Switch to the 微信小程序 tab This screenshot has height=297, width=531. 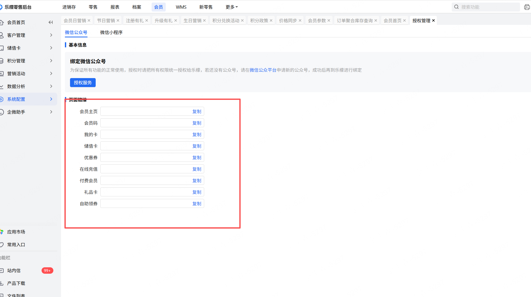pos(111,32)
